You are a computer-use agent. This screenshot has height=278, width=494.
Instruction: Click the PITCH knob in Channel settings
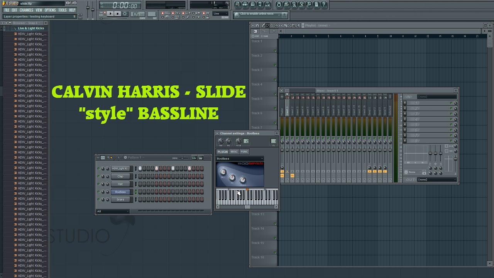click(x=239, y=141)
